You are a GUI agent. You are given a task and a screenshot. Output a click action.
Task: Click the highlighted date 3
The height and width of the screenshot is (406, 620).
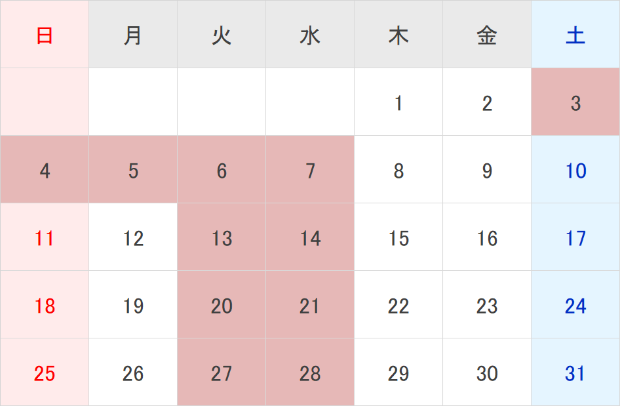(575, 102)
